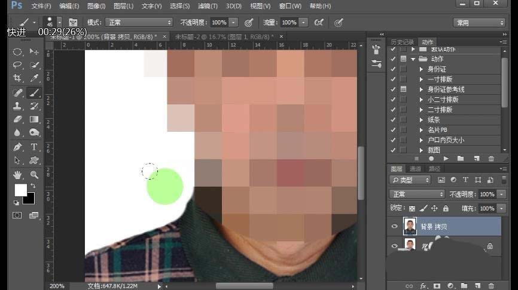Select the Eyedropper tool
This screenshot has height=290, width=518.
click(x=33, y=78)
